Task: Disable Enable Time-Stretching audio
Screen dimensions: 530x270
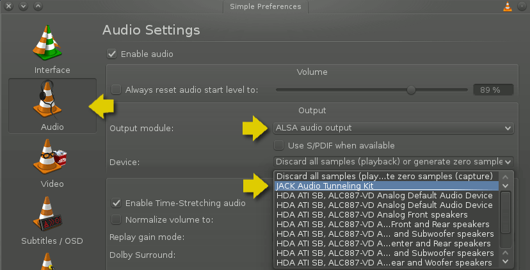Action: click(116, 203)
